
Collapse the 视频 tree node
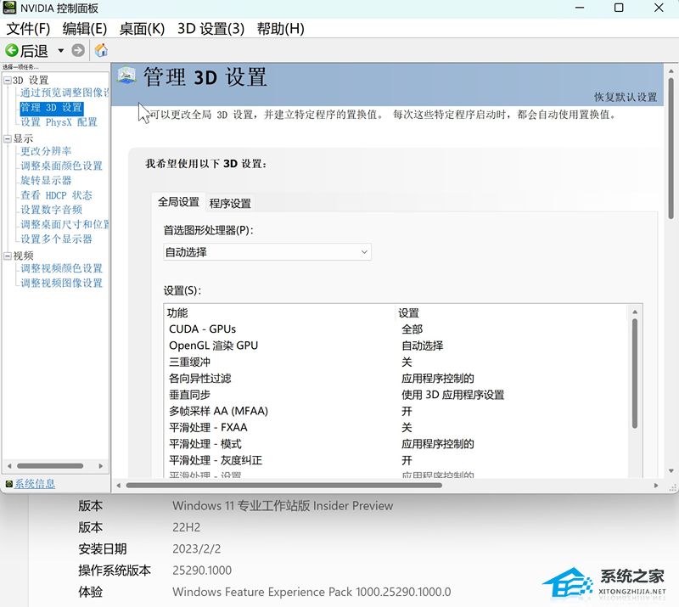(7, 256)
